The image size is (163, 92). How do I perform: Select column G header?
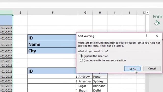pos(85,13)
